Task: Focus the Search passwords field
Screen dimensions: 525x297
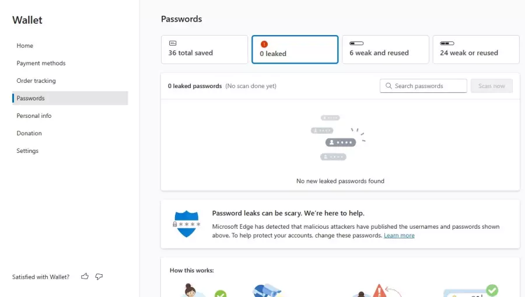Action: click(x=423, y=86)
